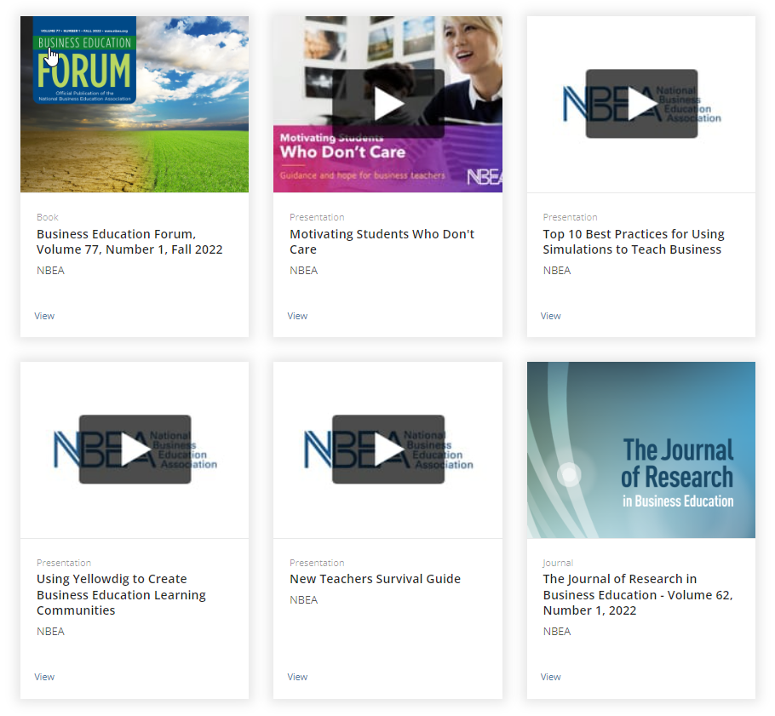Click View under Top 10 Best Practices card
This screenshot has width=775, height=716.
click(550, 316)
